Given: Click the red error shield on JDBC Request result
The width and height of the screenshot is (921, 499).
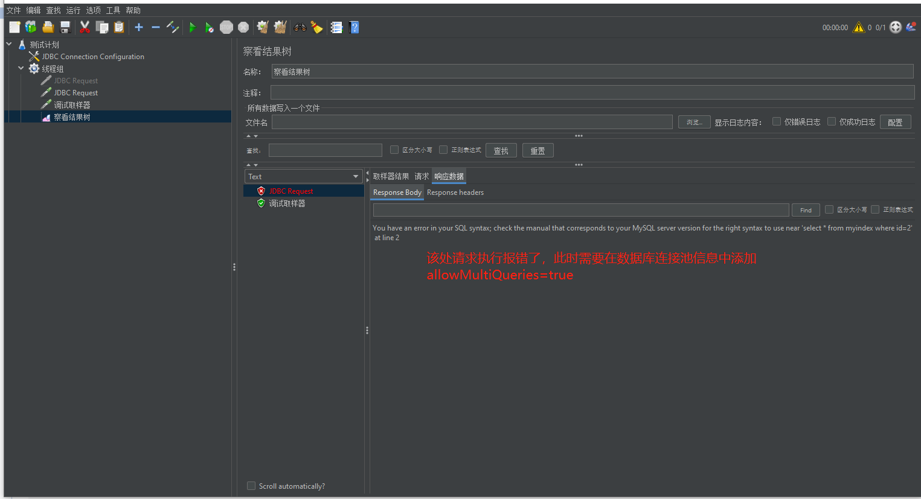Looking at the screenshot, I should tap(261, 191).
